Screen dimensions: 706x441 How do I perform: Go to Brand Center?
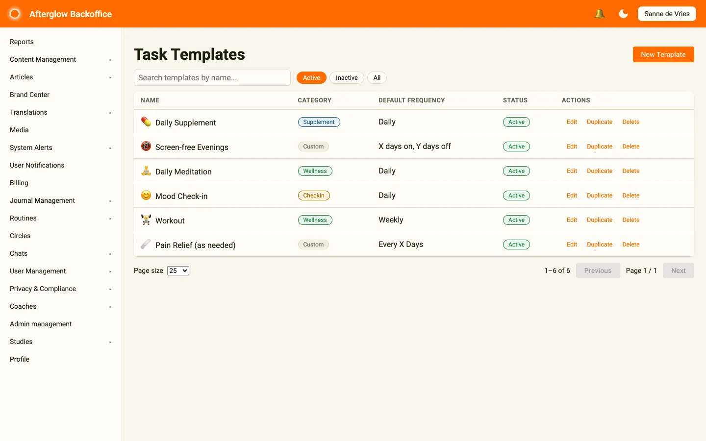coord(29,95)
